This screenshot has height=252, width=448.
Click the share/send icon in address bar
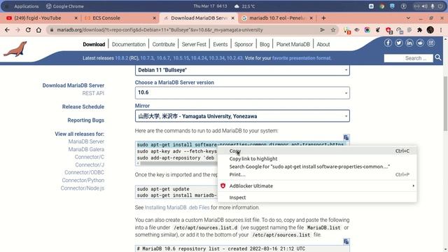click(x=322, y=29)
